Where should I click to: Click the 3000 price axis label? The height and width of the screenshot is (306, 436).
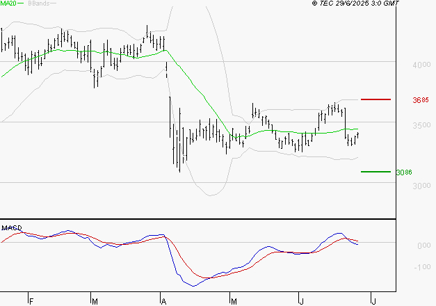coord(421,186)
